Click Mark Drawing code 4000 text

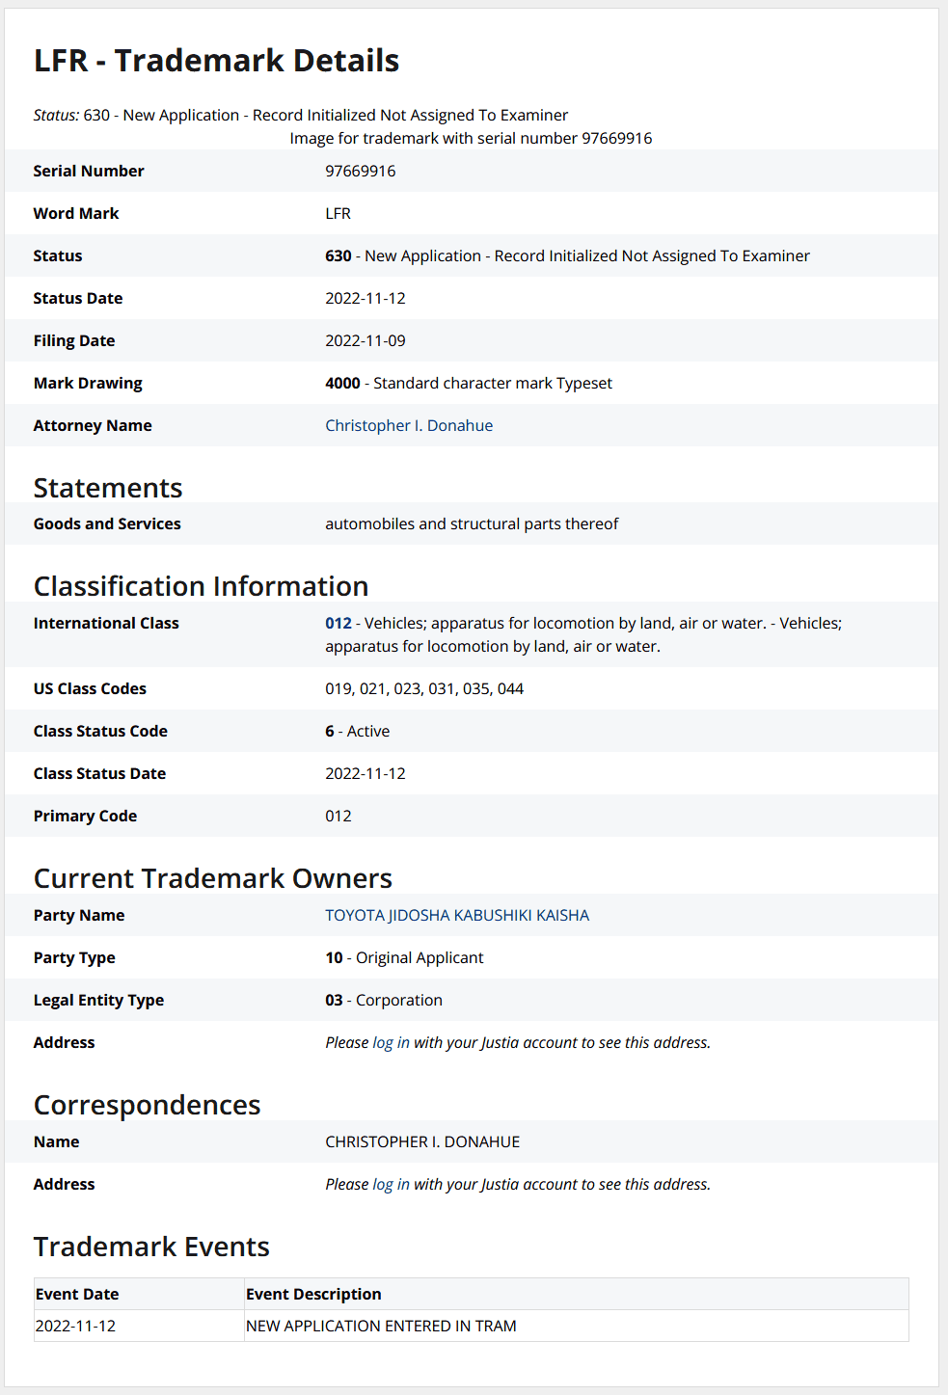click(x=342, y=383)
